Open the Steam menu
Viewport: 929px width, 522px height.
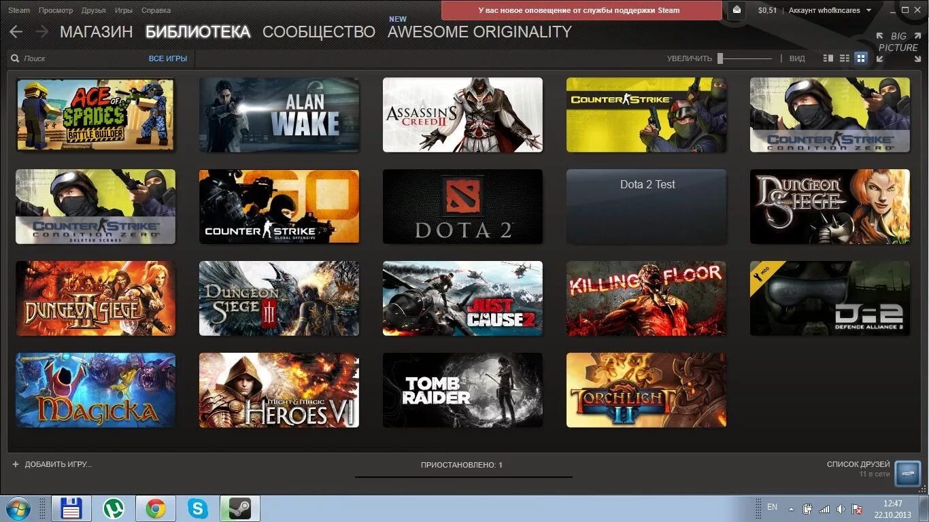(x=18, y=10)
